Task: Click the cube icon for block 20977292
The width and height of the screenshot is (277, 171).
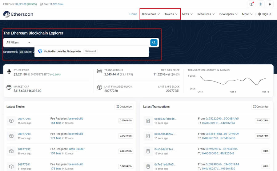Action: (11, 151)
